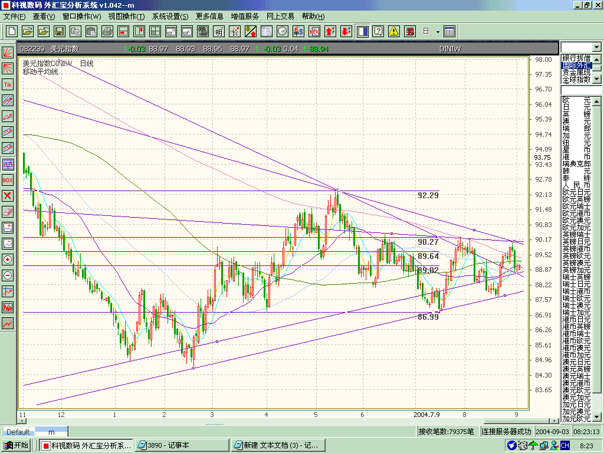This screenshot has height=453, width=604.
Task: Click the new blank document icon
Action: 12,32
